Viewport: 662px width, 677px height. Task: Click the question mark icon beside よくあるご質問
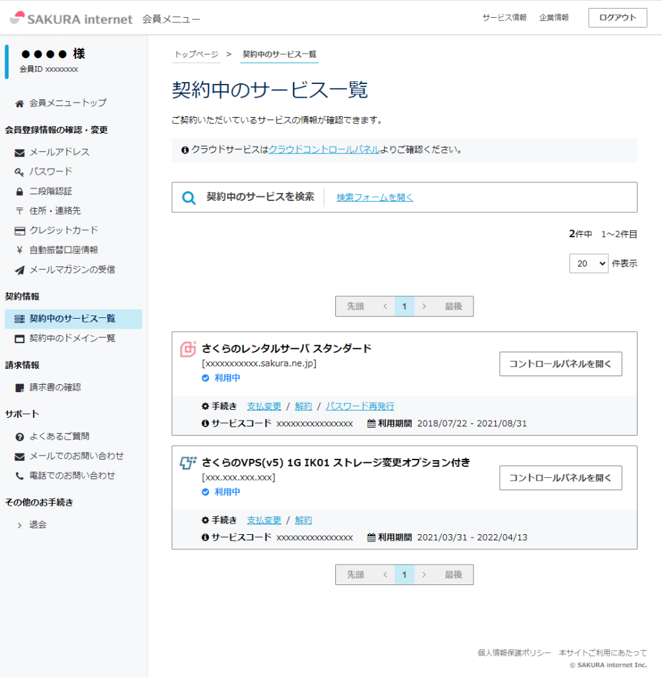(19, 437)
